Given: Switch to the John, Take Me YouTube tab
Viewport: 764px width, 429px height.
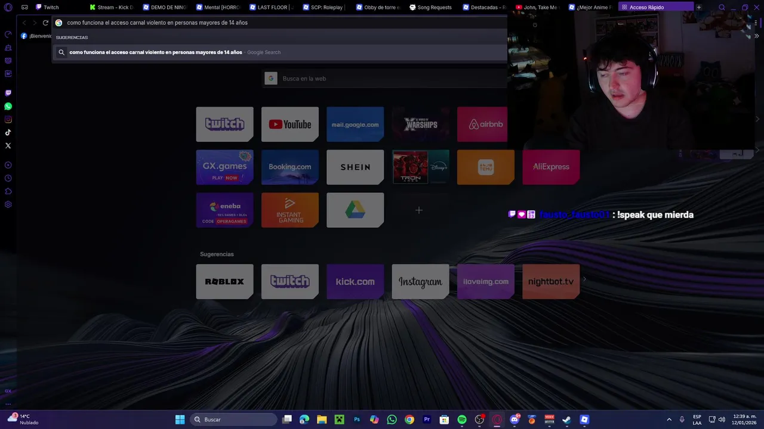Looking at the screenshot, I should 538,7.
